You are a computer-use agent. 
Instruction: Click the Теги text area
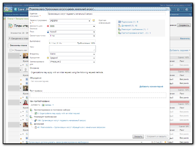72,49
